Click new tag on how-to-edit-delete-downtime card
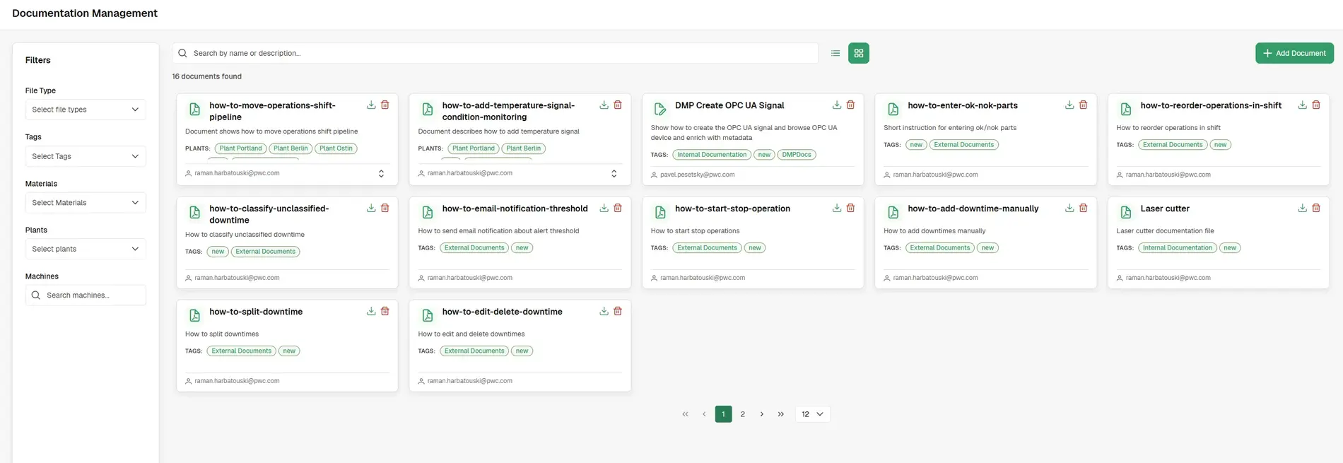The width and height of the screenshot is (1343, 463). coord(522,351)
